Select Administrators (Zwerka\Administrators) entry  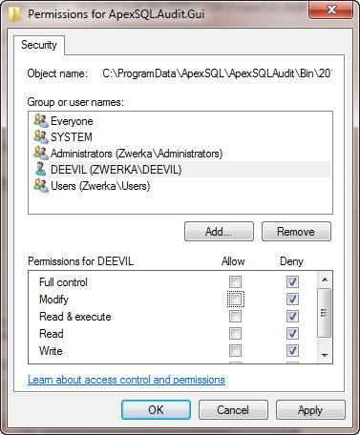[137, 154]
